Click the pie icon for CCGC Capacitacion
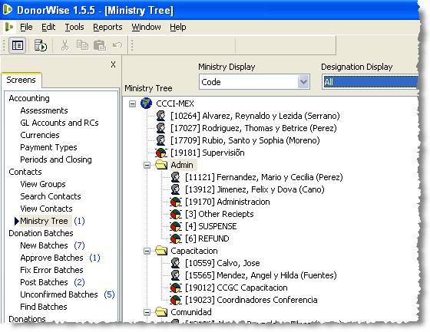The height and width of the screenshot is (332, 430). tap(176, 288)
